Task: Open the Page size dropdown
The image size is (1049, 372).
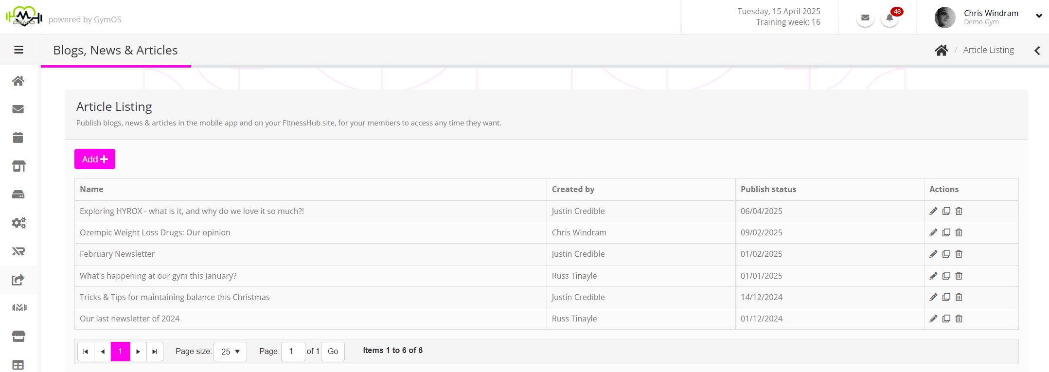Action: [230, 352]
